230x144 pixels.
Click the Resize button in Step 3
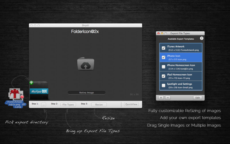99,105
